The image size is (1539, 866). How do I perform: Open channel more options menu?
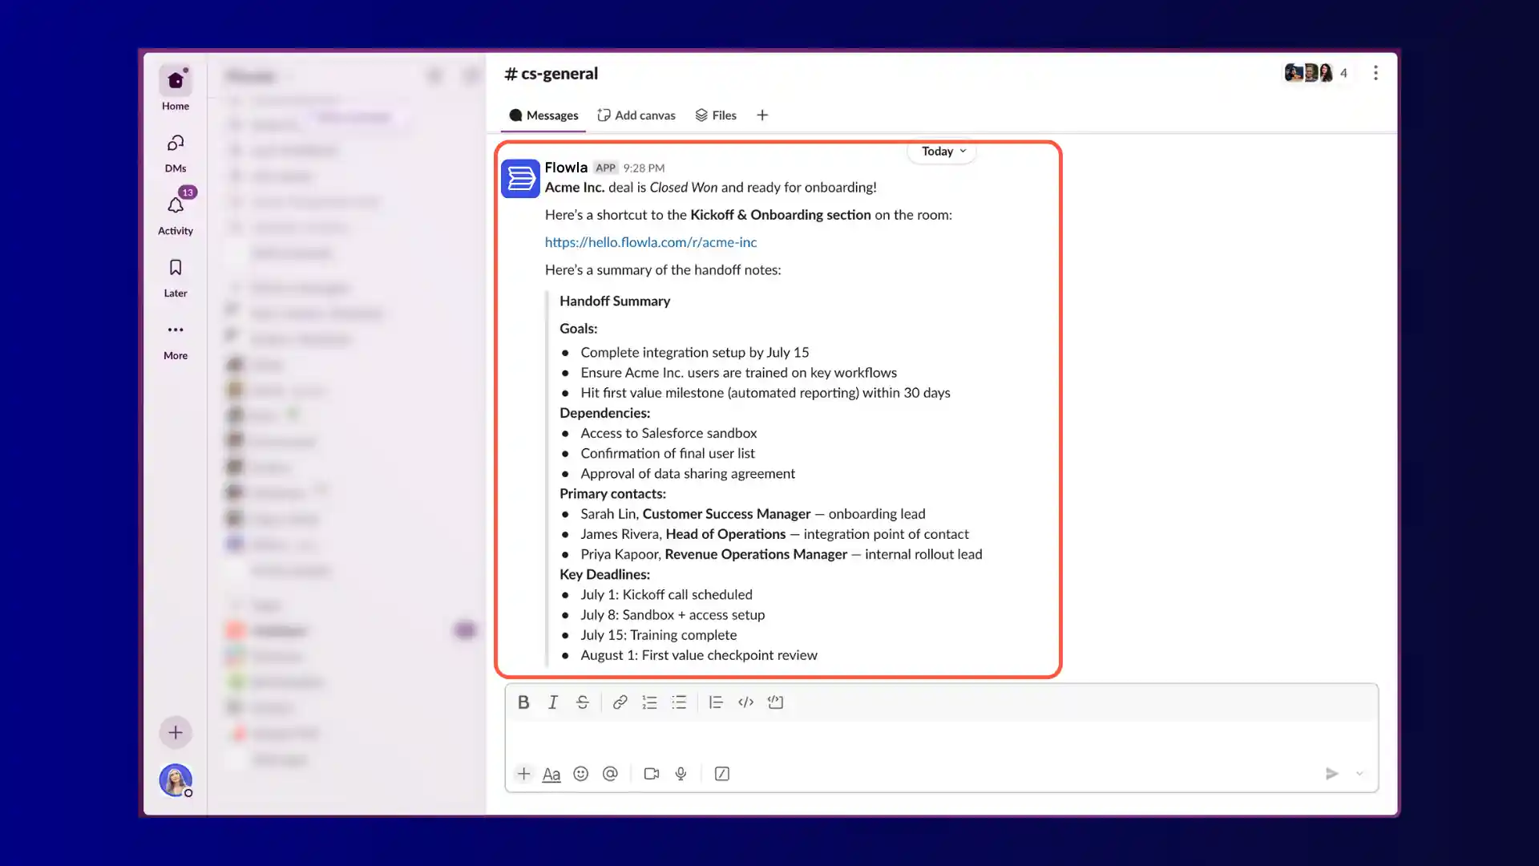[1375, 73]
